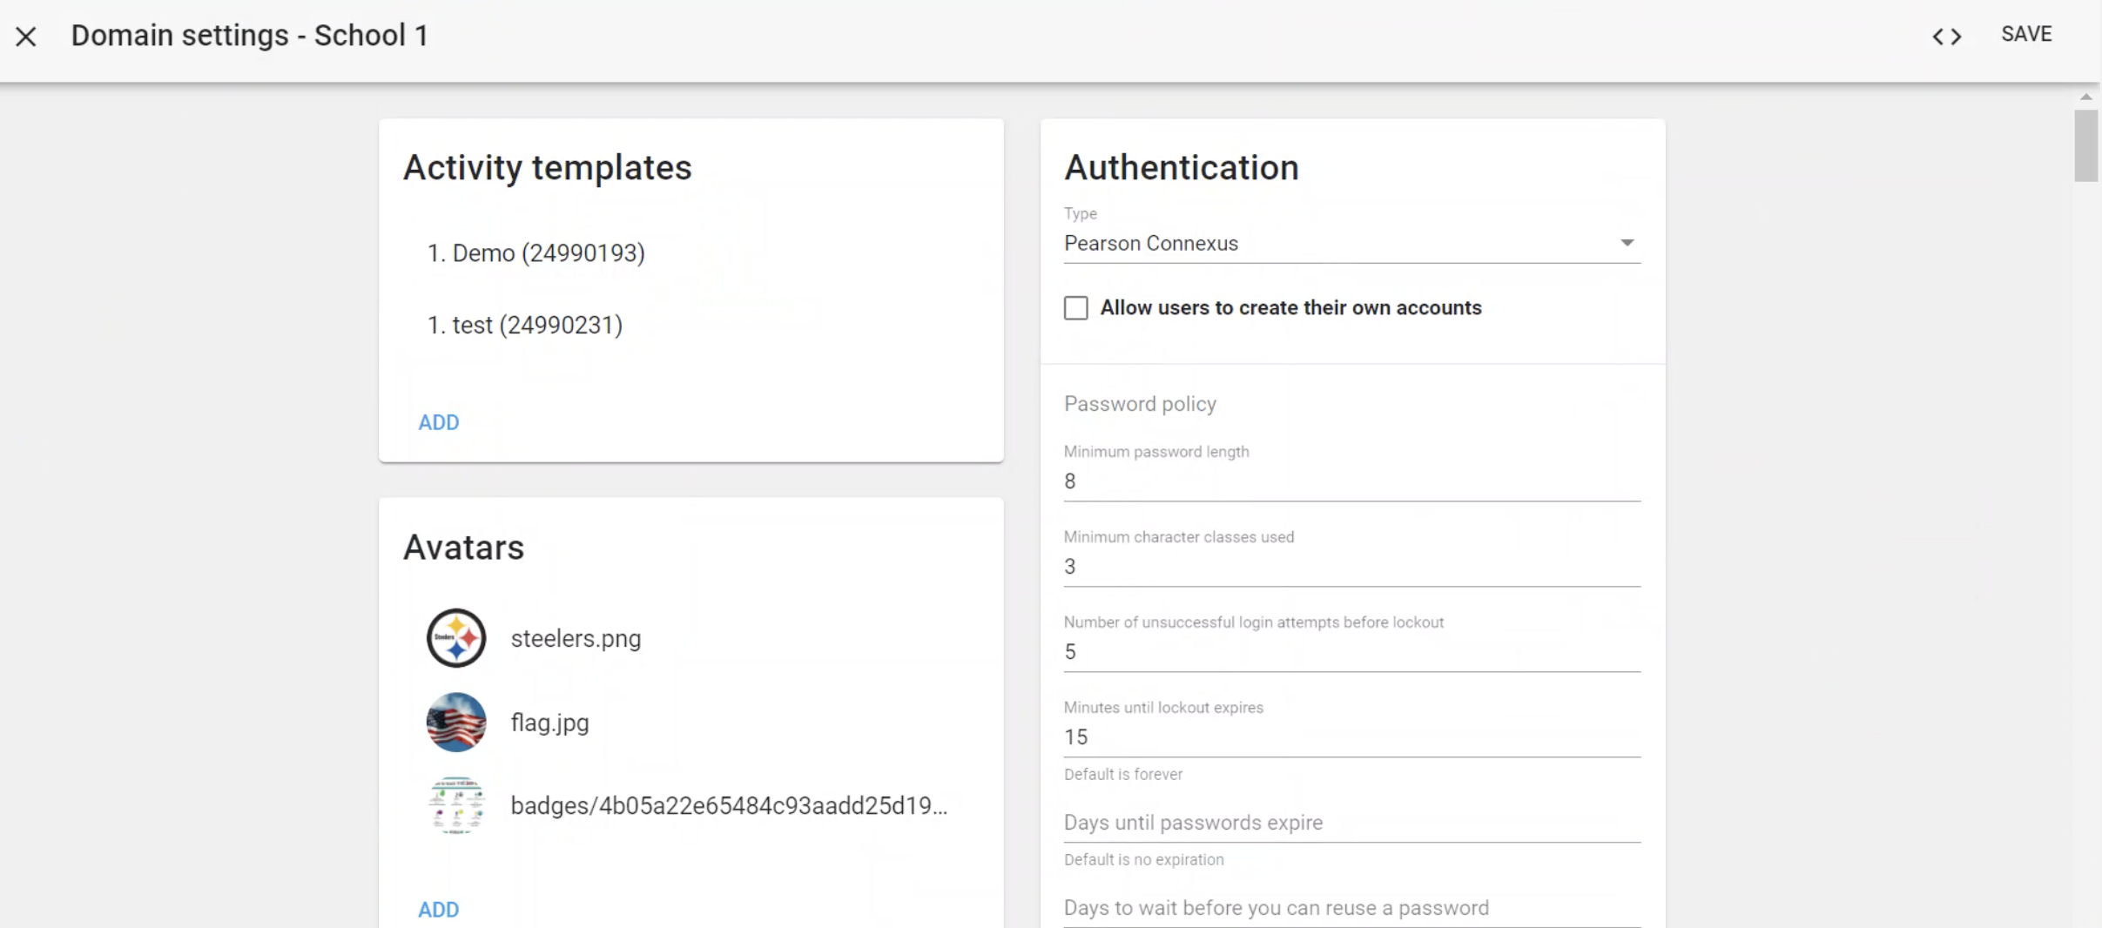Click the Authentication Type dropdown arrow

(x=1627, y=243)
